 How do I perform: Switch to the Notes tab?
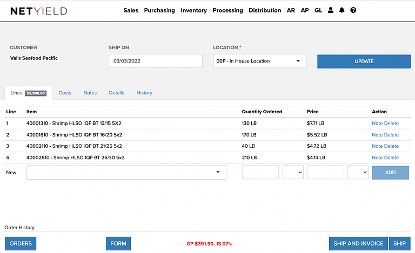90,93
